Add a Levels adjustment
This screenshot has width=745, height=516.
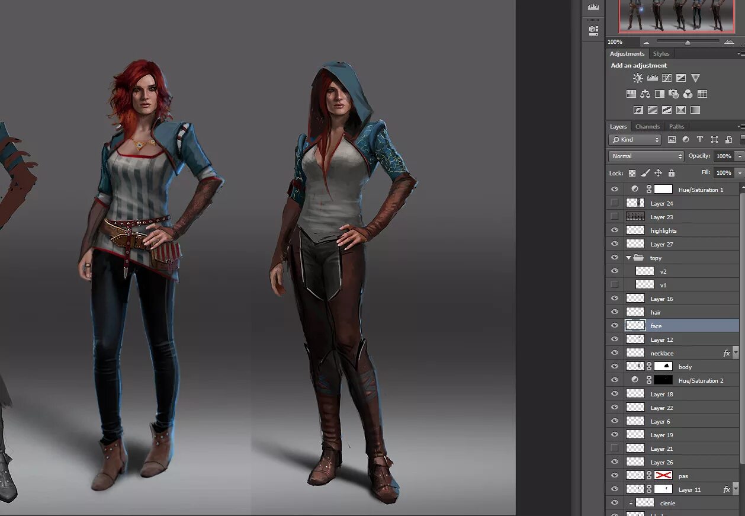pos(653,78)
